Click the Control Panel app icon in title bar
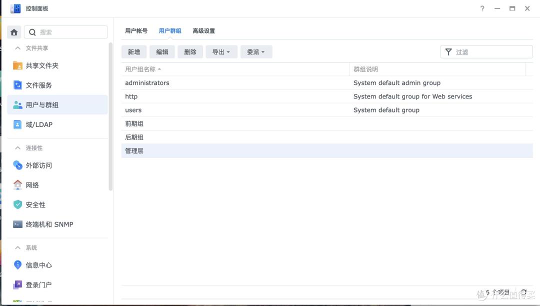The height and width of the screenshot is (306, 540). [15, 8]
